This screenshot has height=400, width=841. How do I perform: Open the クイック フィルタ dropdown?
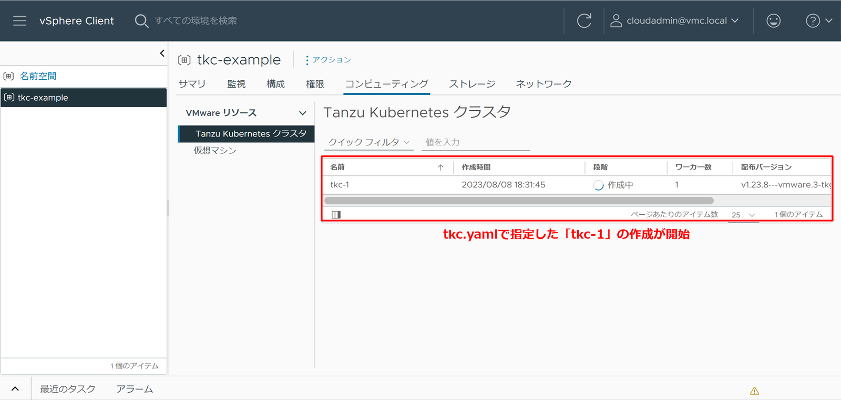[368, 142]
